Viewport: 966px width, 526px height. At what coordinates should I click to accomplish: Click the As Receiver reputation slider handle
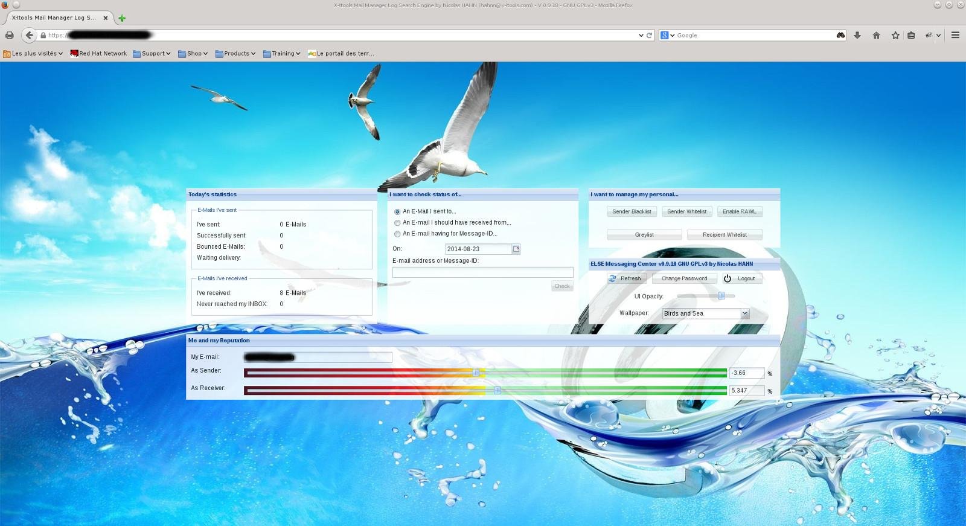497,391
